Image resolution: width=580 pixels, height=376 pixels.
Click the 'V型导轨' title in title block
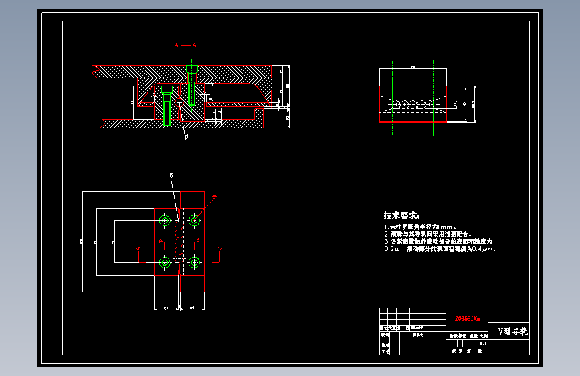512,332
